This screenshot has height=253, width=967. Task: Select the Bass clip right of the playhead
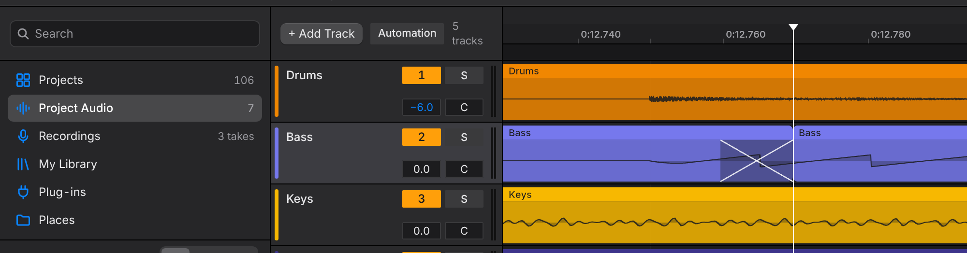click(880, 154)
